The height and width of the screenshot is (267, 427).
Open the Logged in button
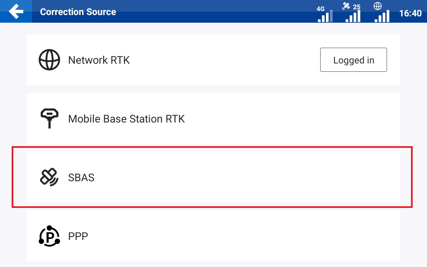coord(354,60)
